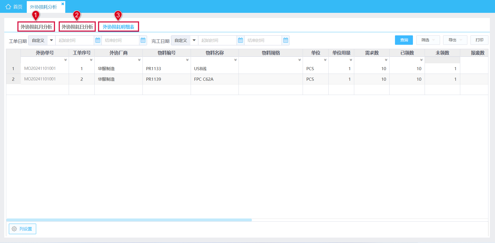Open filter arrow under 需求数 column
The image size is (495, 243).
[x=386, y=60]
